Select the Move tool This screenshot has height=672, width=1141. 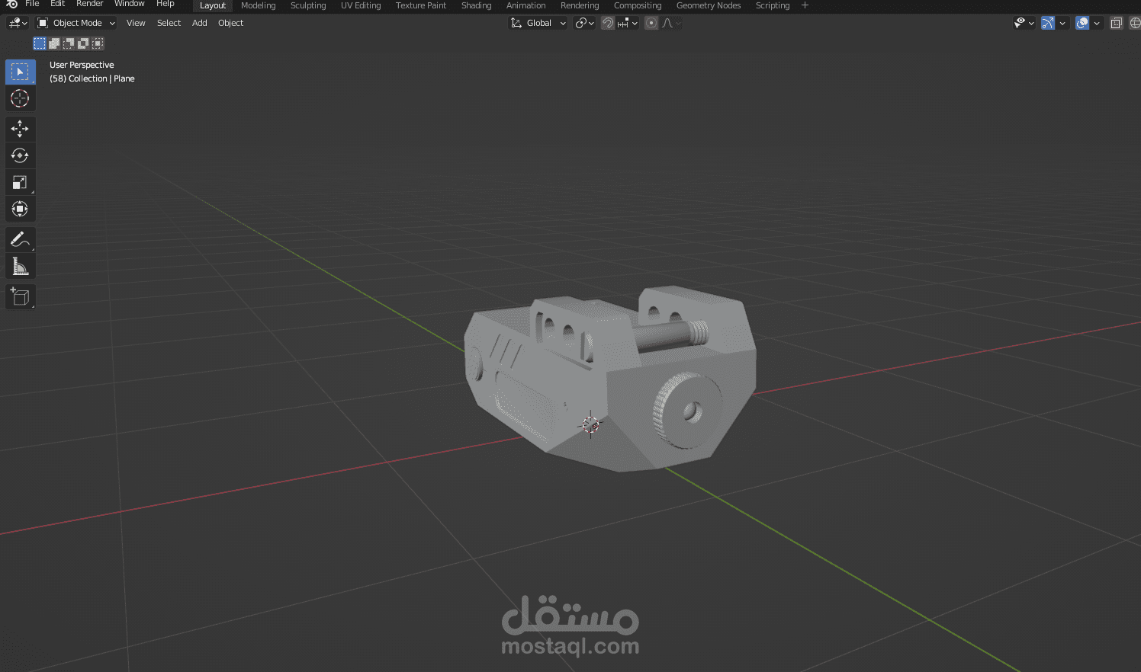[21, 129]
